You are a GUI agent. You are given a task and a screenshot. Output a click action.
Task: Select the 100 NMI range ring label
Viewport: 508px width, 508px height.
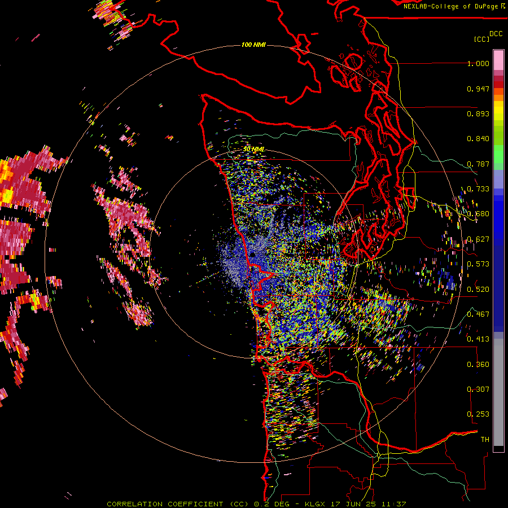click(x=253, y=45)
